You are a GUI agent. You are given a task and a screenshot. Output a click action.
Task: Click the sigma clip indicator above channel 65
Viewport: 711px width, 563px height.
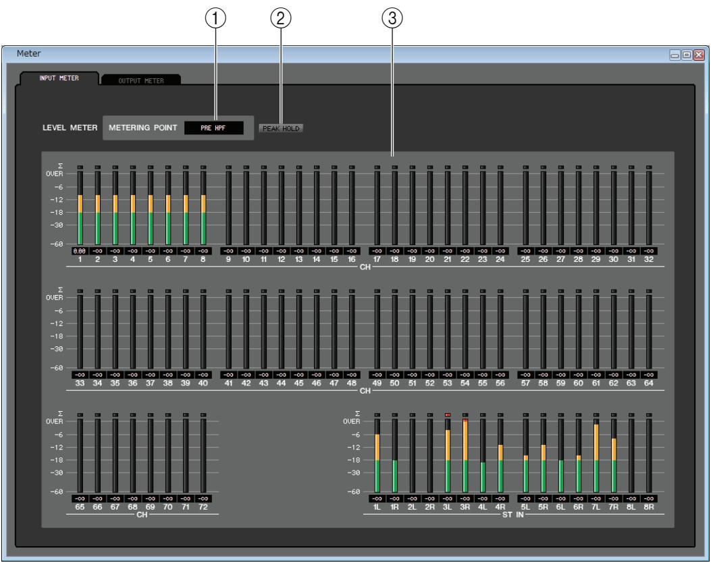(x=80, y=414)
